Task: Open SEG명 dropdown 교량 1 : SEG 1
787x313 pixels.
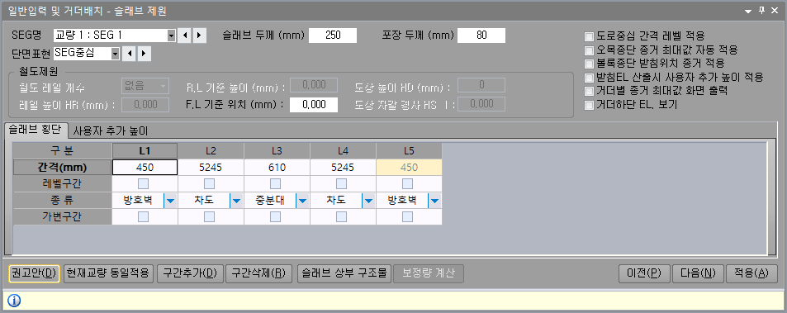Action: (171, 36)
